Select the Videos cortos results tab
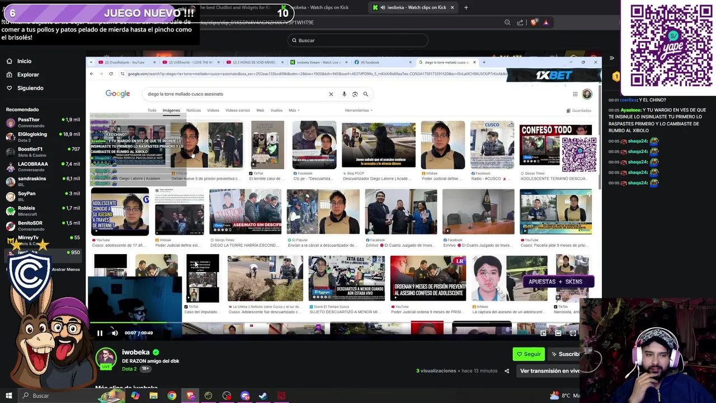Screen dimensions: 716x403 (238, 110)
